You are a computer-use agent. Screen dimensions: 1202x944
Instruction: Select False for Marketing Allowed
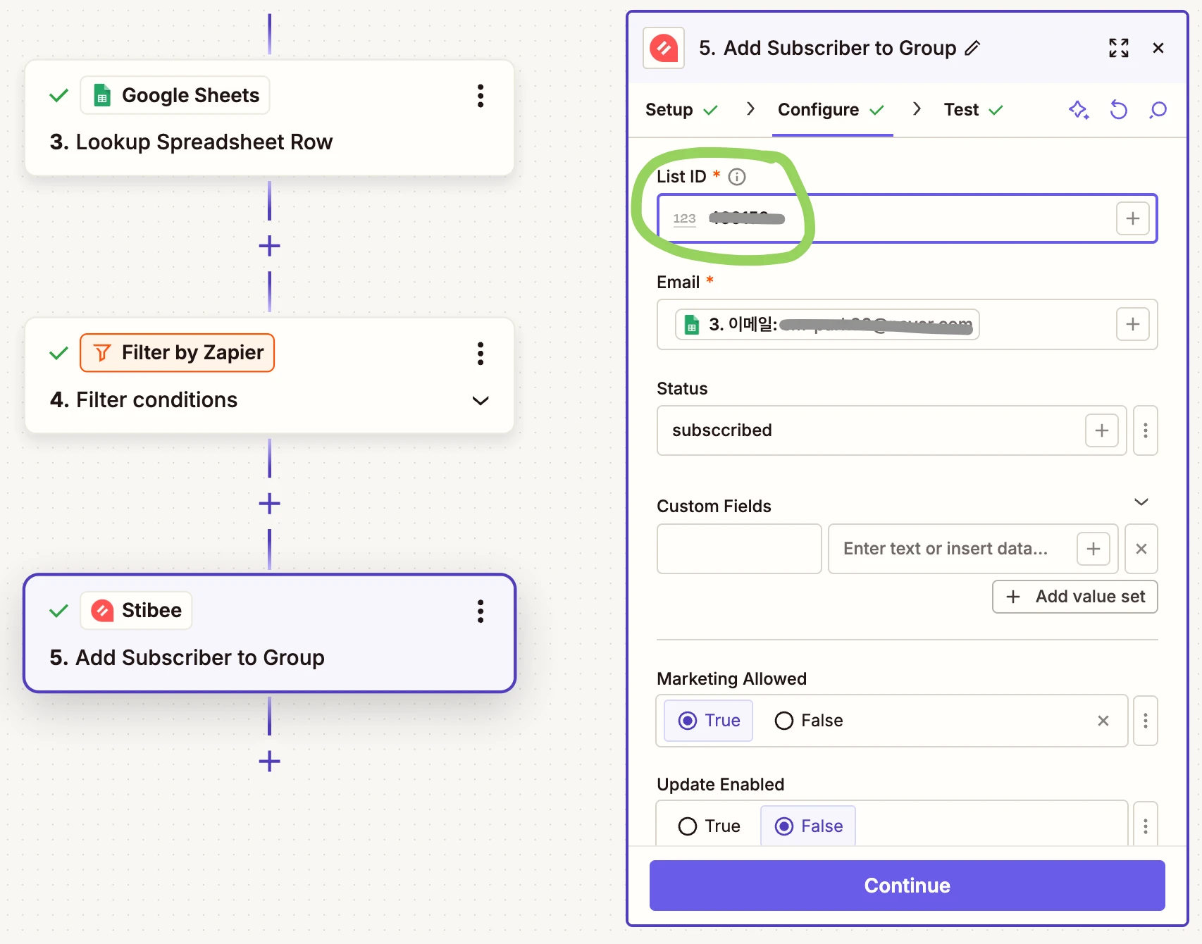coord(809,721)
